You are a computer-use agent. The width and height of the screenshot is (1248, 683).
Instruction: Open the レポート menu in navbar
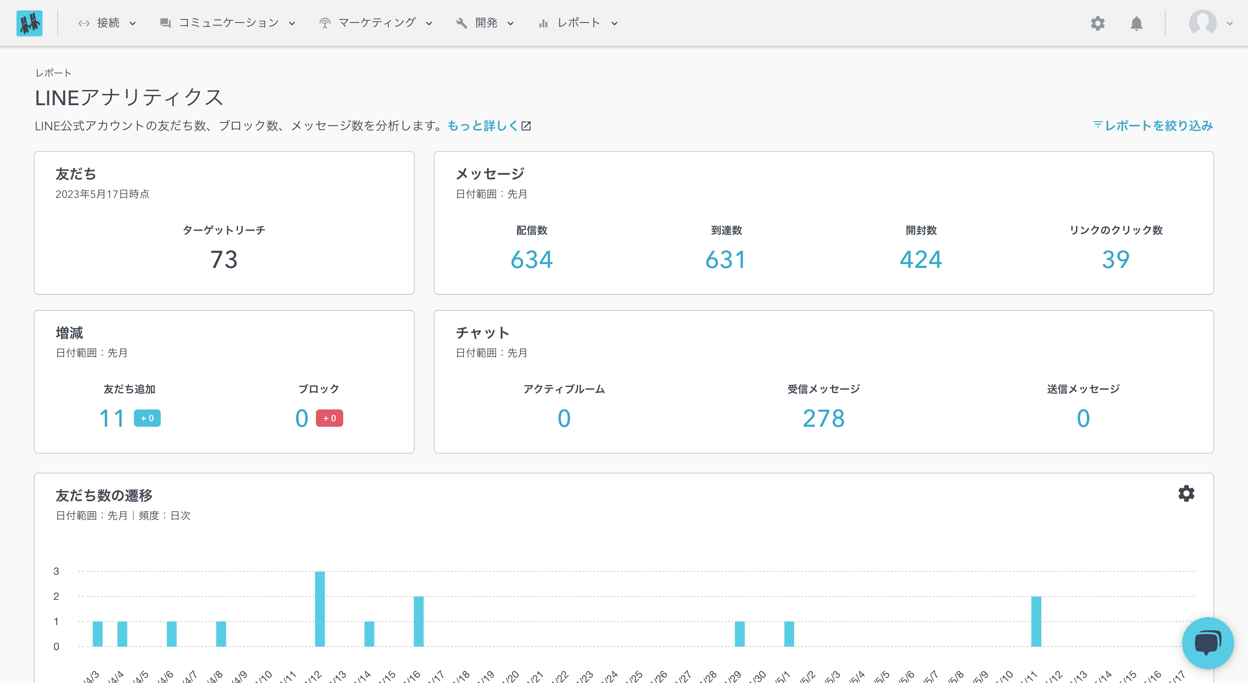578,23
